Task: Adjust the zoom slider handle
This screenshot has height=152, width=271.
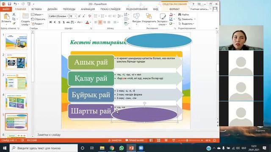Action: click(x=187, y=140)
